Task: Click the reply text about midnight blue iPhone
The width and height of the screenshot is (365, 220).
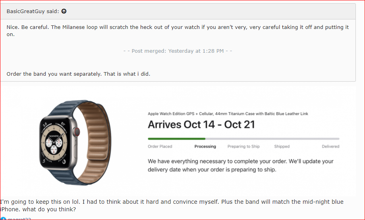Action: 172,205
